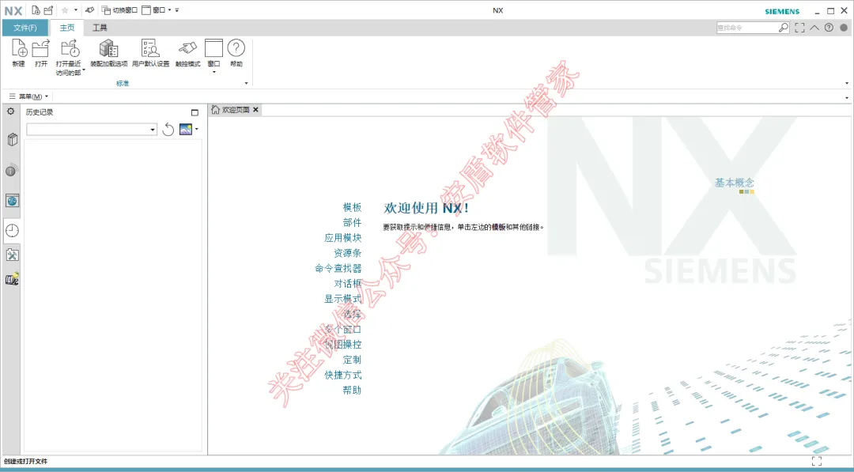Open title bar 窗口 window dropdown
This screenshot has width=854, height=472.
point(157,9)
